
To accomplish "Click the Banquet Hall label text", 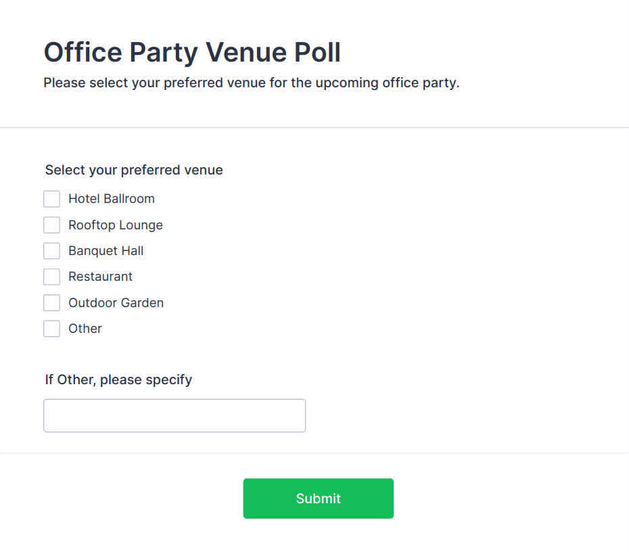I will click(x=106, y=250).
